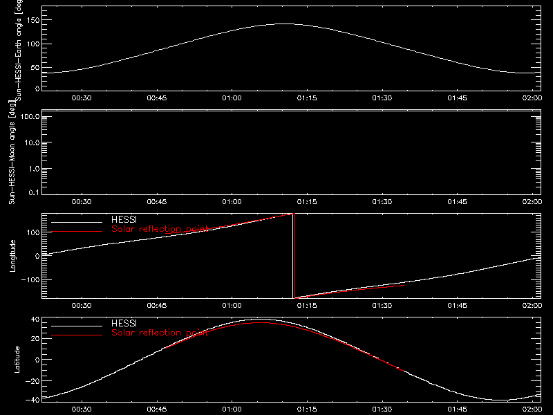Select the 100.0 tick in Moon angle plot
This screenshot has width=553, height=415.
pyautogui.click(x=30, y=116)
